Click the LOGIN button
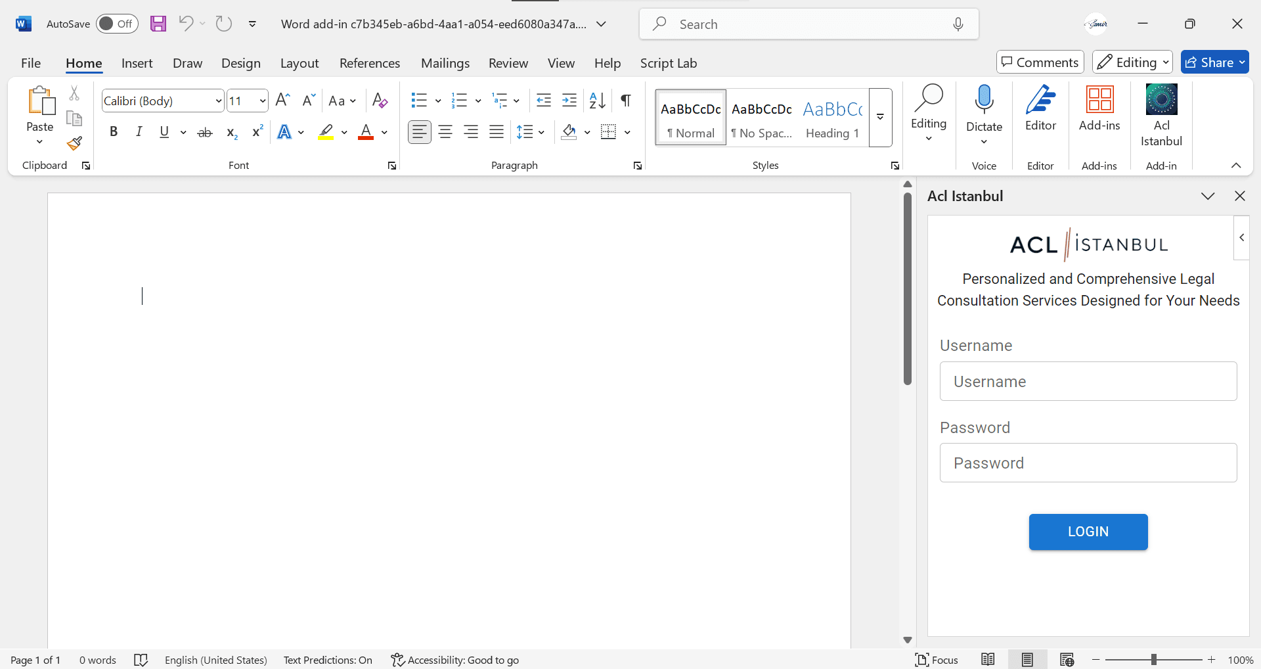The height and width of the screenshot is (669, 1261). [x=1088, y=532]
